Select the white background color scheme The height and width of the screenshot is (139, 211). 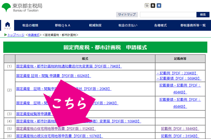point(147,6)
